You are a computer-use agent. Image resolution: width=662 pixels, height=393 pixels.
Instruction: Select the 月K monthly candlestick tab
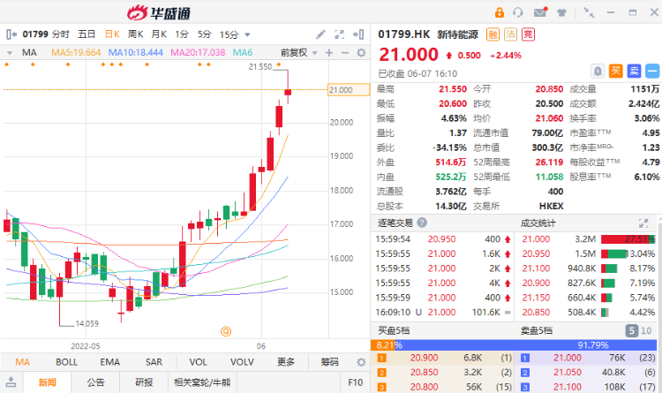click(159, 34)
